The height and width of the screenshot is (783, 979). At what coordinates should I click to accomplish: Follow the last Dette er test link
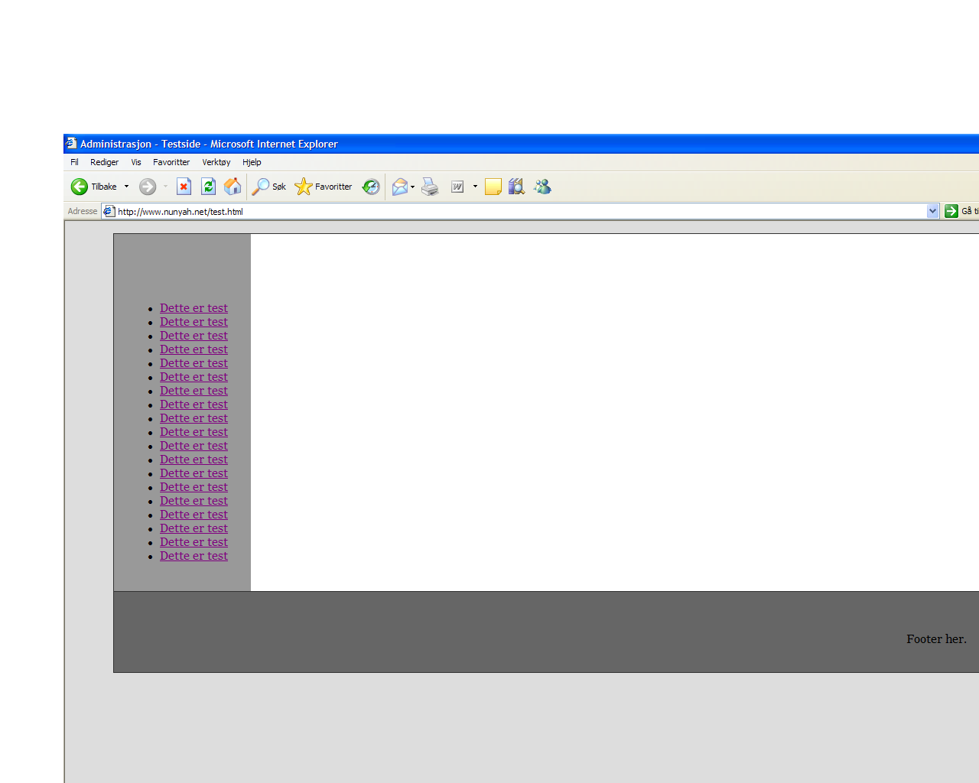tap(194, 556)
